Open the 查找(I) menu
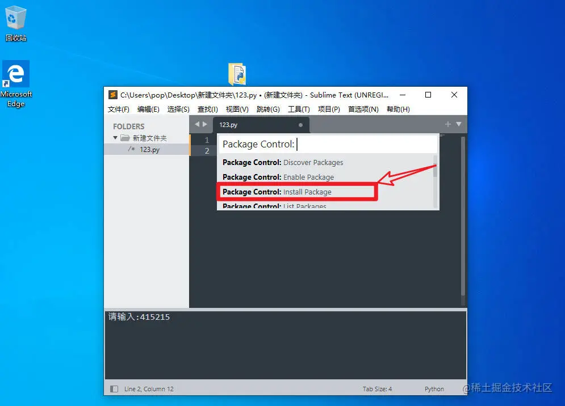Viewport: 565px width, 406px height. click(x=208, y=109)
